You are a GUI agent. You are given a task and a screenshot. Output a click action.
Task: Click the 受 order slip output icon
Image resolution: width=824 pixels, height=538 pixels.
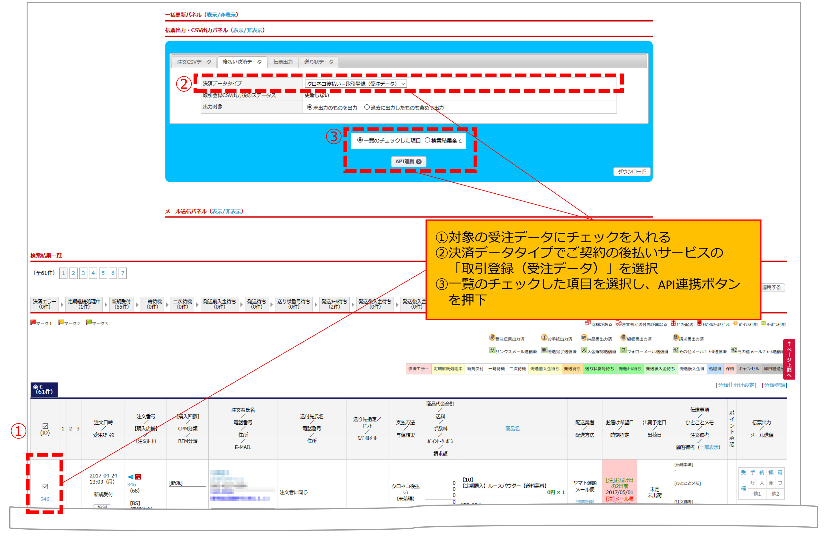click(743, 473)
